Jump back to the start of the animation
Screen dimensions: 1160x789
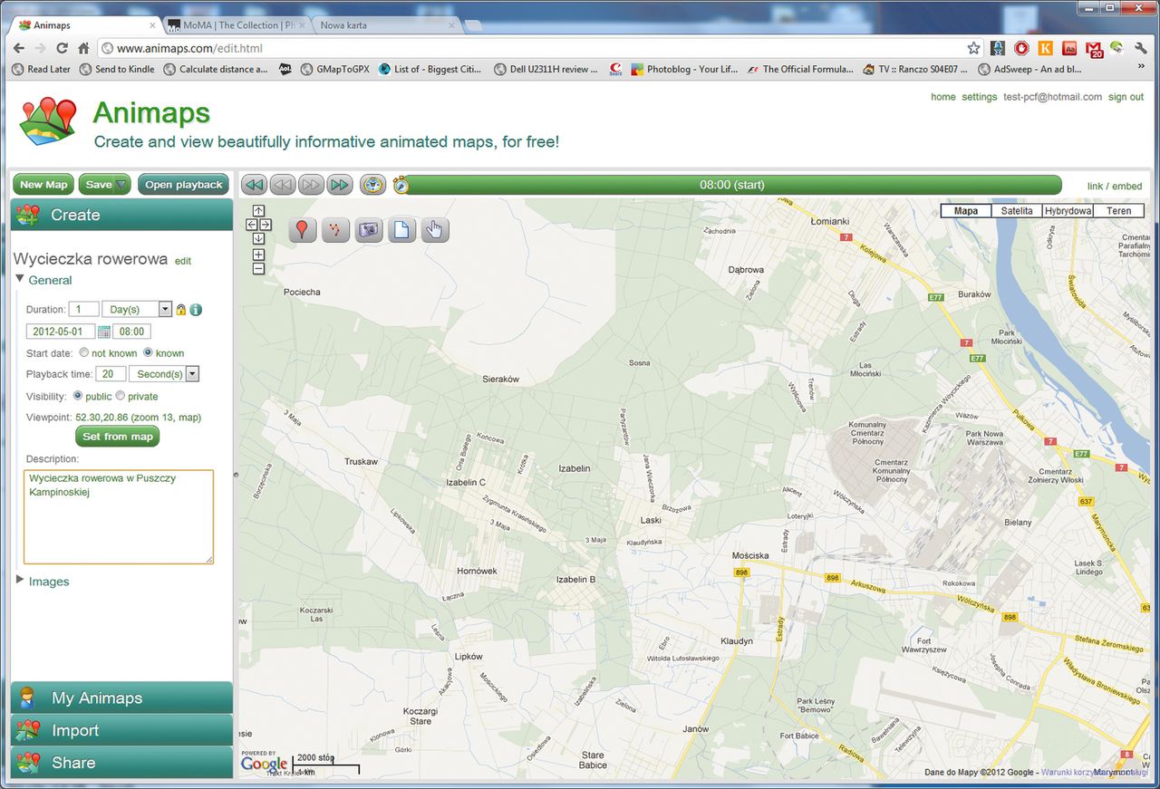coord(254,185)
